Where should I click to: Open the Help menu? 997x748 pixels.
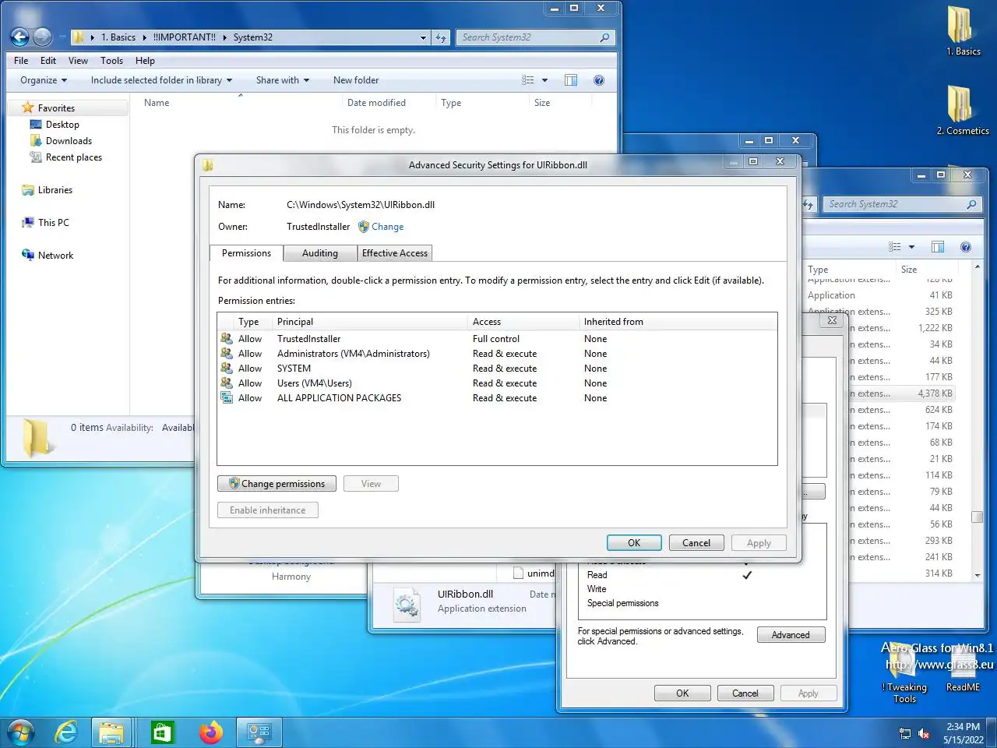tap(145, 61)
